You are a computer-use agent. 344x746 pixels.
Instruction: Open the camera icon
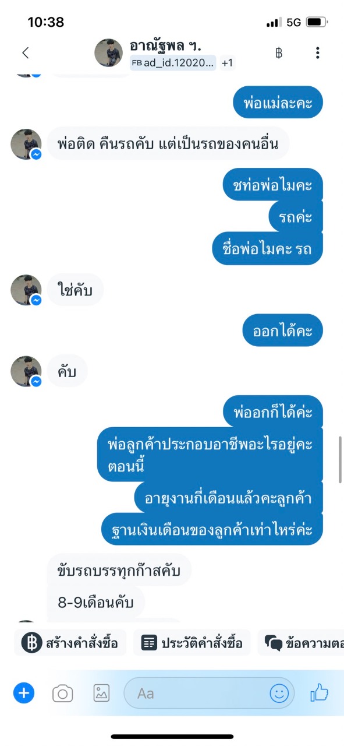click(x=63, y=693)
